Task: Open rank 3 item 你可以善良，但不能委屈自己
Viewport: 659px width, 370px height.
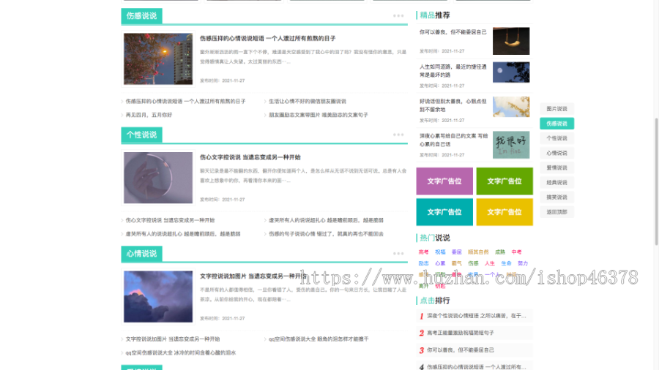Action: [461, 350]
